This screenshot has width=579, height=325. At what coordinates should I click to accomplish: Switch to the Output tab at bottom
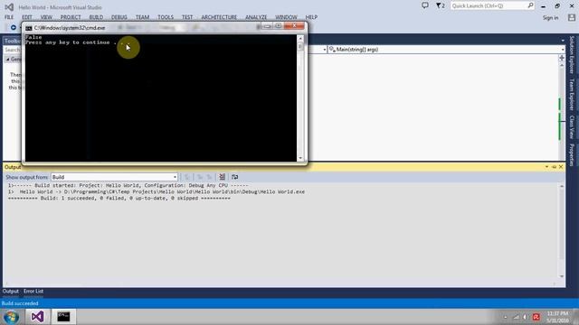tap(10, 291)
